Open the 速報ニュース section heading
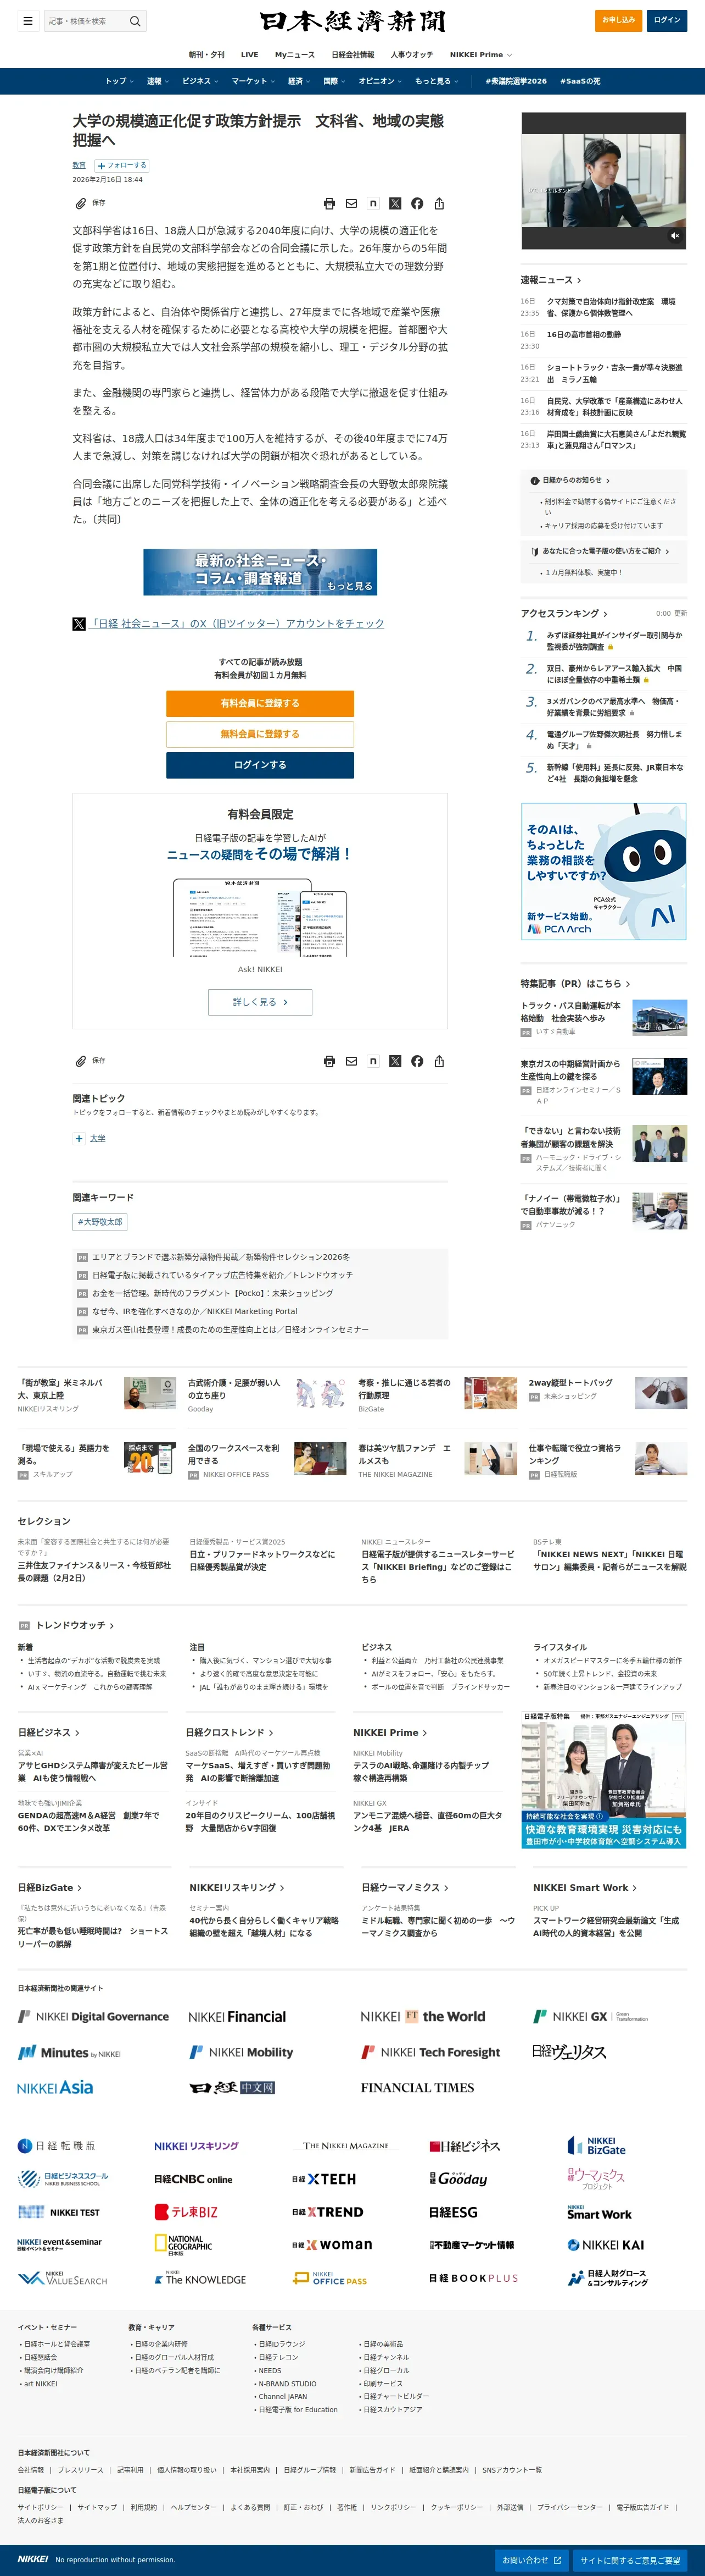 tap(550, 280)
